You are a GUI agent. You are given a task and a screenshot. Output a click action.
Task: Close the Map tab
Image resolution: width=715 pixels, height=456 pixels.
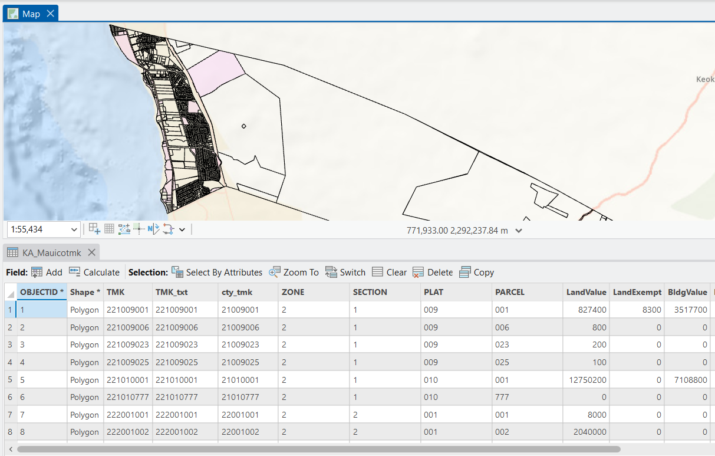click(50, 14)
